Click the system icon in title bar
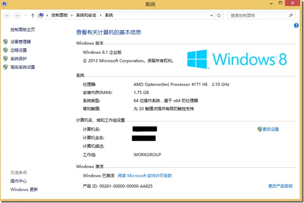The image size is (304, 203). 4,4
